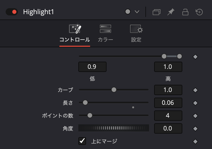Viewport: 212px width, 149px height.
Task: Lock the Highlight1 node parameters
Action: click(185, 12)
